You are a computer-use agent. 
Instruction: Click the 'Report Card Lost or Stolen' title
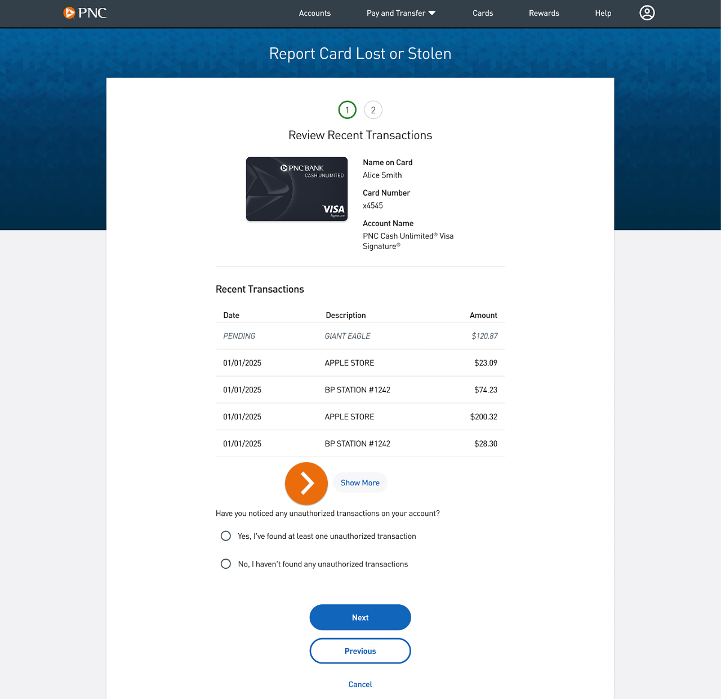point(360,54)
